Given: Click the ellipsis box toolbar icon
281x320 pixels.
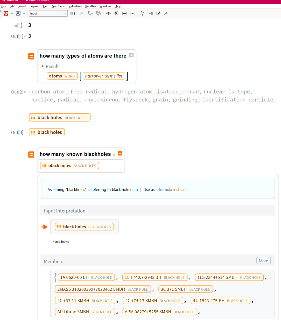Looking at the screenshot, I should coord(124,13).
